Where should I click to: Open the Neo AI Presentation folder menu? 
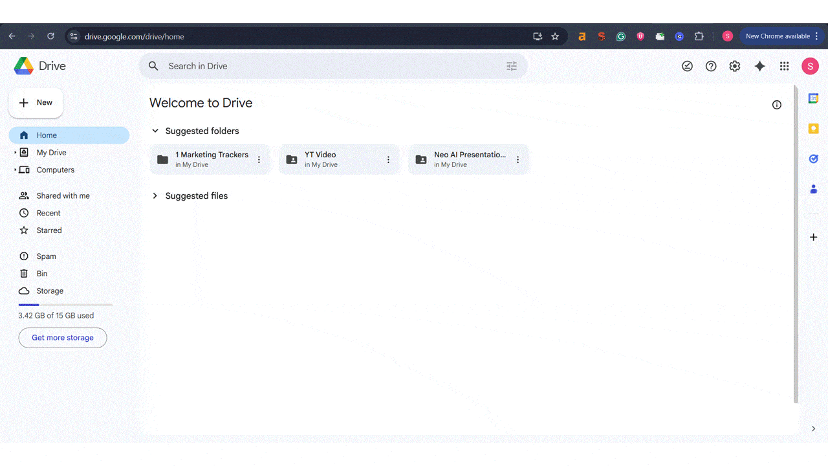point(517,159)
